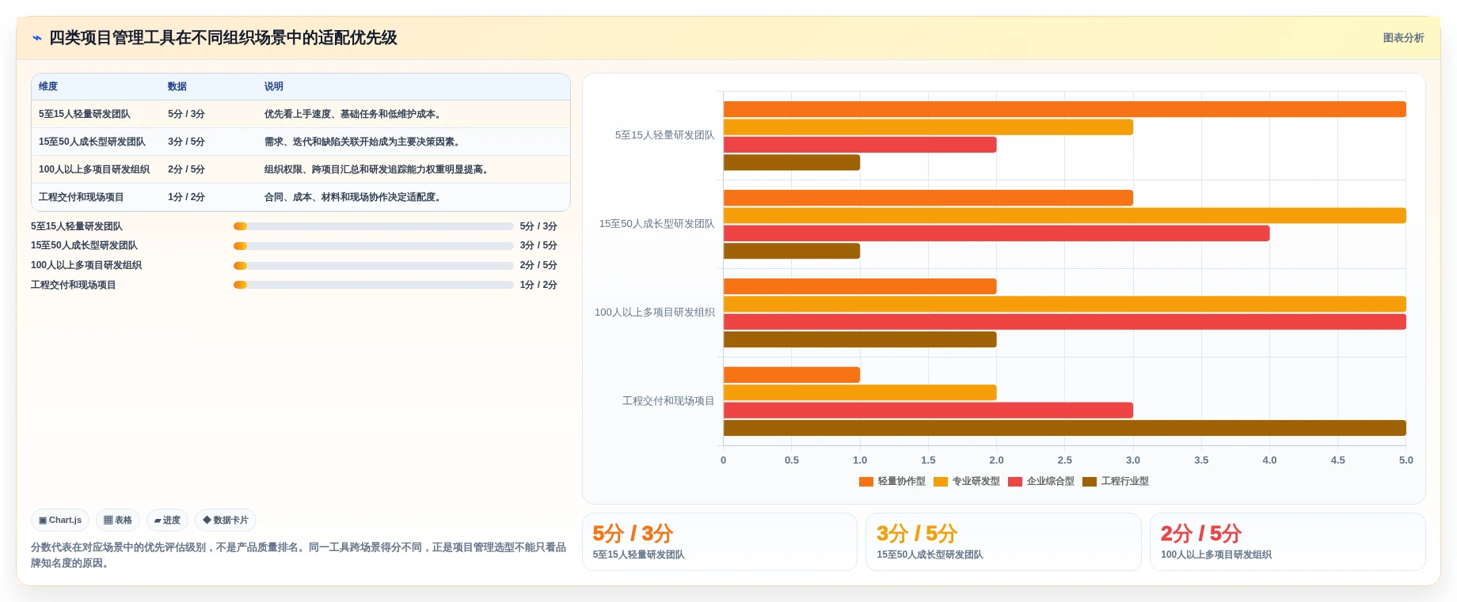Toggle the 轻量协作型 legend swatch
The height and width of the screenshot is (602, 1457).
(866, 482)
